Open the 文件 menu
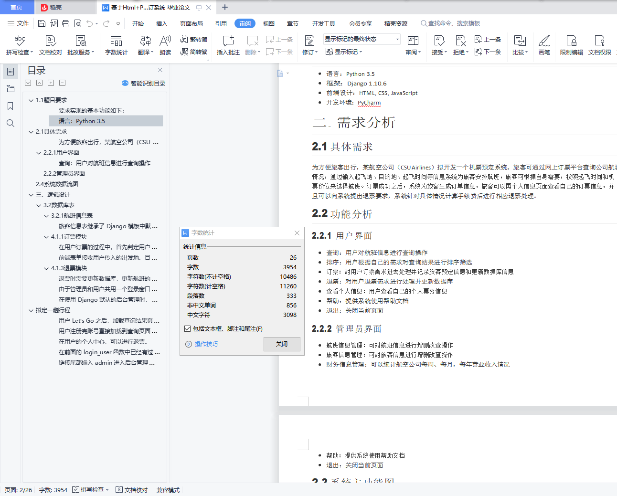617x496 pixels. click(x=19, y=23)
